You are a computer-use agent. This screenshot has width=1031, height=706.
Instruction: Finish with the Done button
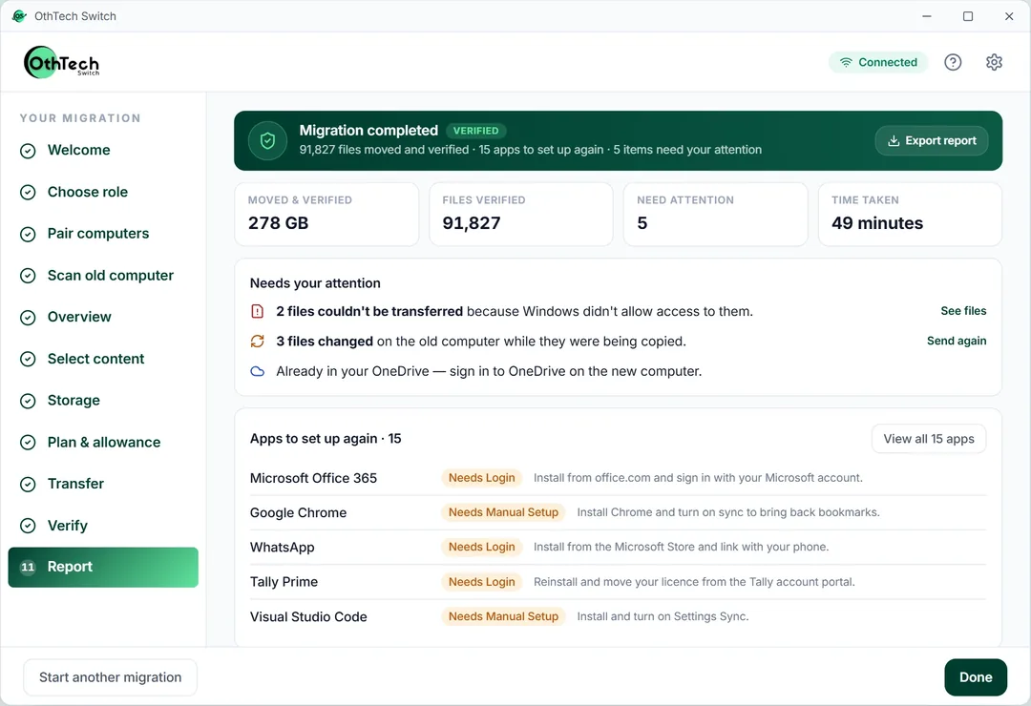(x=976, y=677)
